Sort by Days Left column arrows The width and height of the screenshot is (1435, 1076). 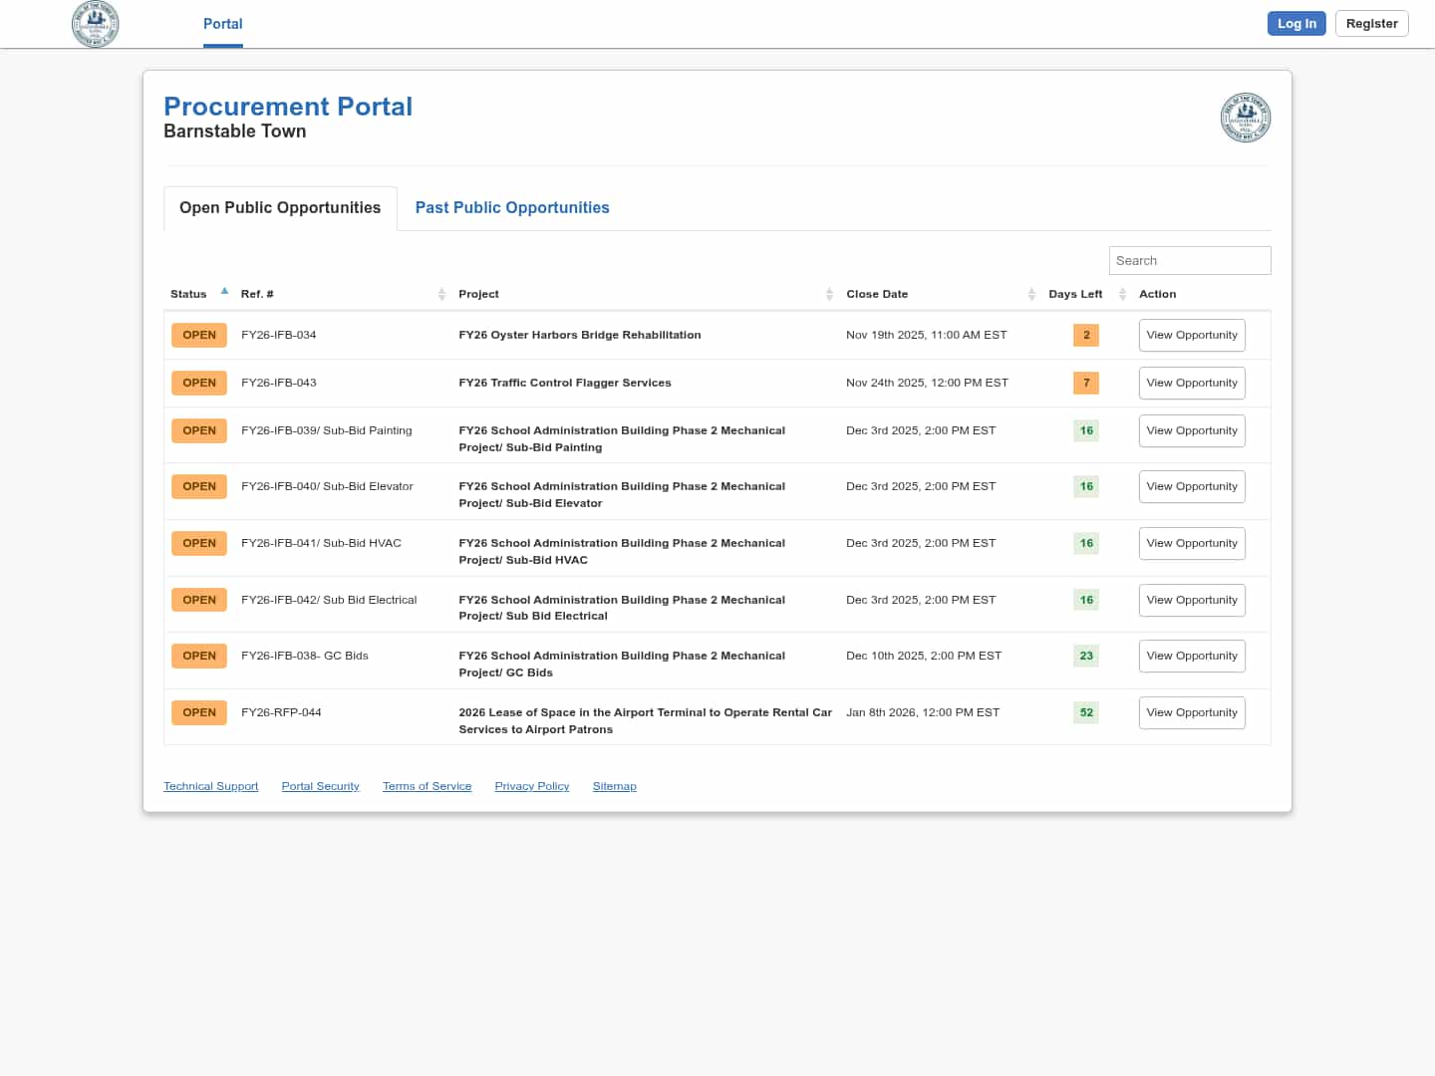pos(1122,294)
